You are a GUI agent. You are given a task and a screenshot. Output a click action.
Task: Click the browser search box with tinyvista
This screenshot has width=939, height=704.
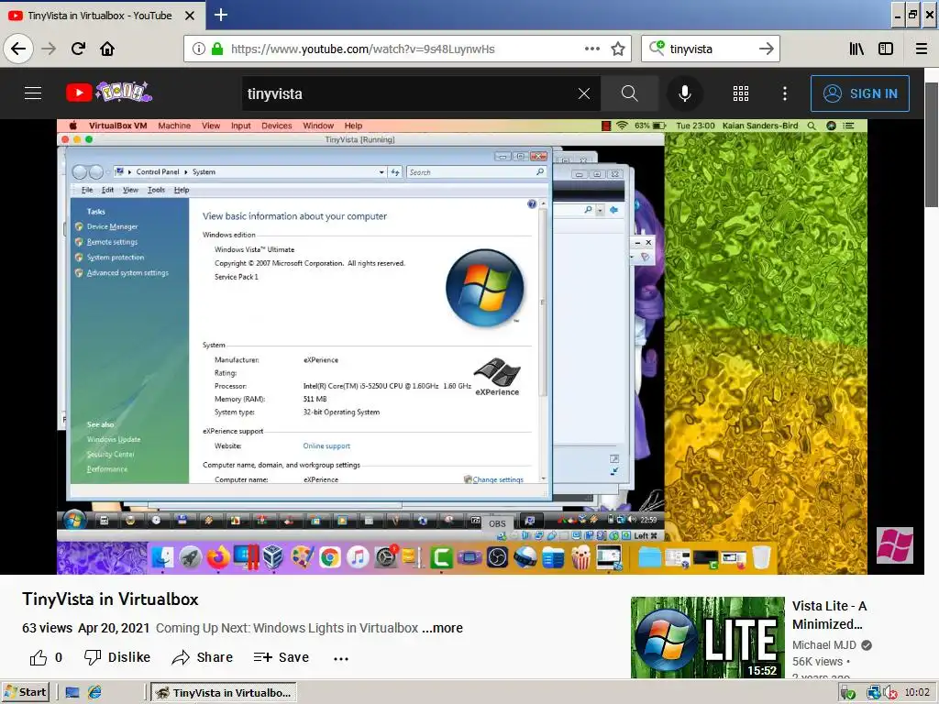[710, 49]
